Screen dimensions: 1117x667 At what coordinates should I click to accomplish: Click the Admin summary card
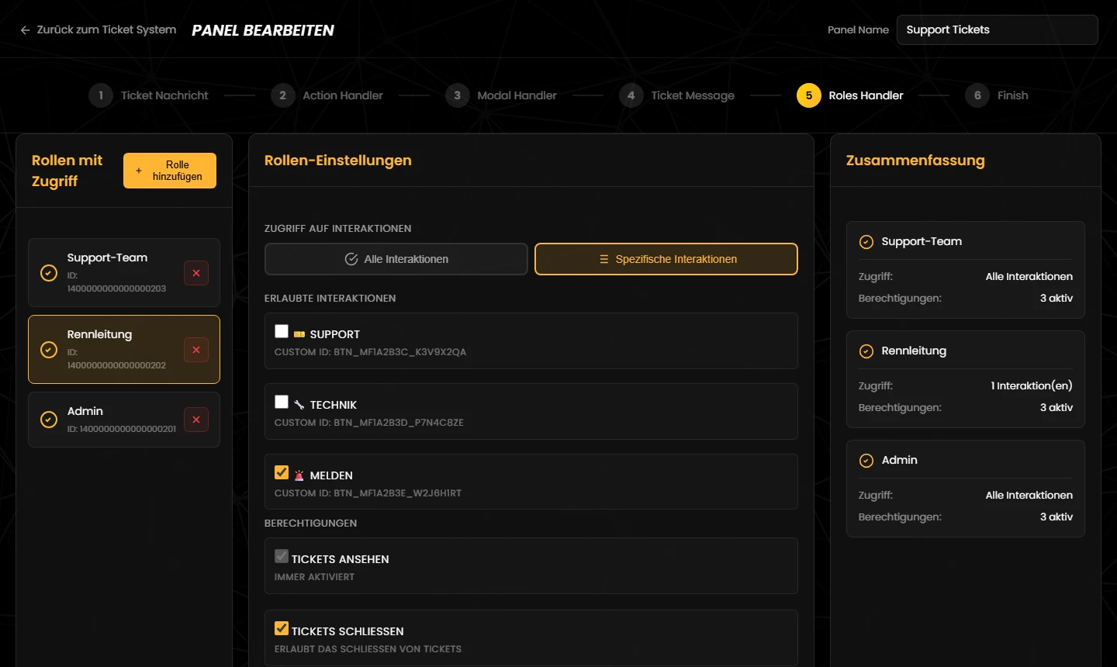pos(966,489)
